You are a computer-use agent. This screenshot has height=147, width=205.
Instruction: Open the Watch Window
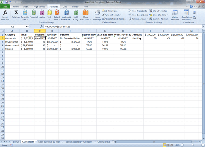point(175,15)
